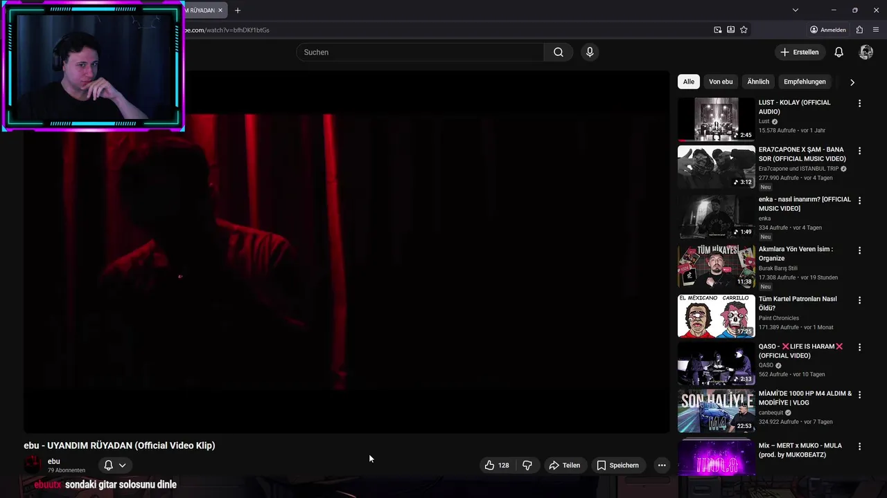Open ERA7CAPONE X ŞAM BANA SOR thumbnail
887x498 pixels.
coord(716,167)
